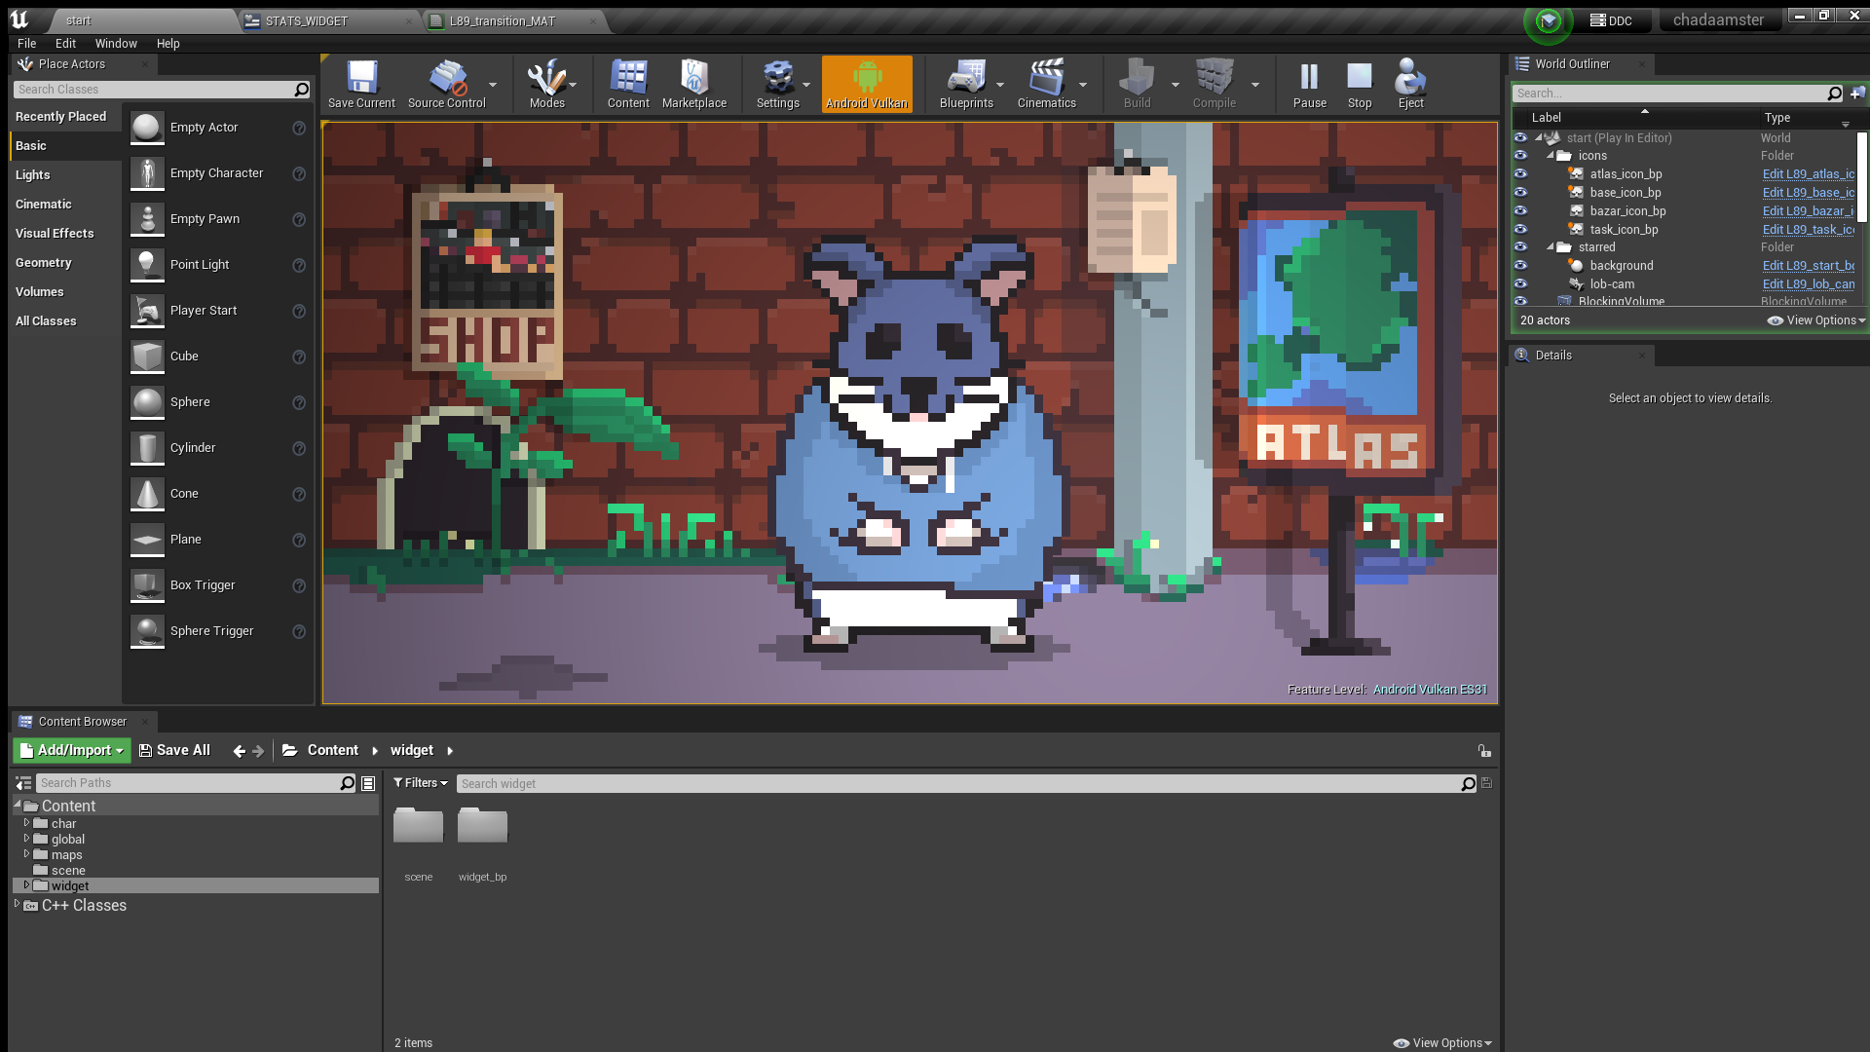The height and width of the screenshot is (1052, 1870).
Task: Pause the play-in-editor session
Action: [x=1309, y=84]
